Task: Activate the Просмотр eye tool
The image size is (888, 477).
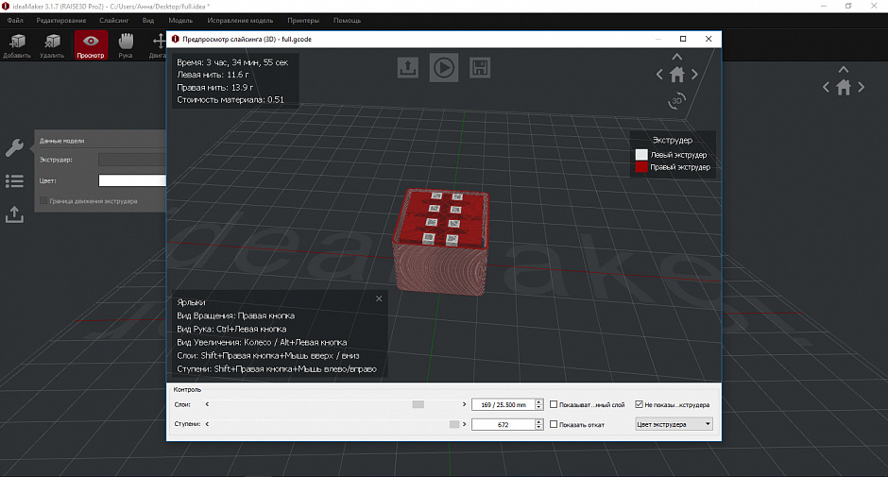Action: point(91,45)
